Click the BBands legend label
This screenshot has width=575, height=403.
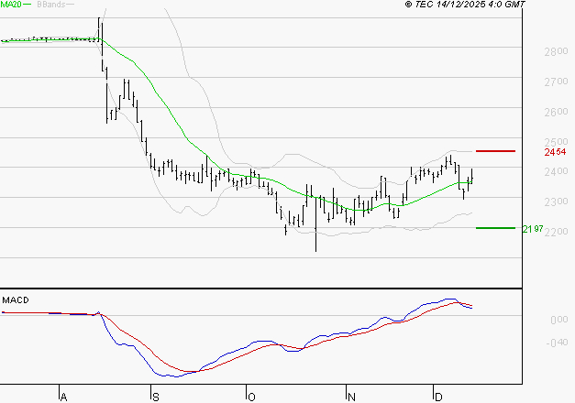point(51,5)
